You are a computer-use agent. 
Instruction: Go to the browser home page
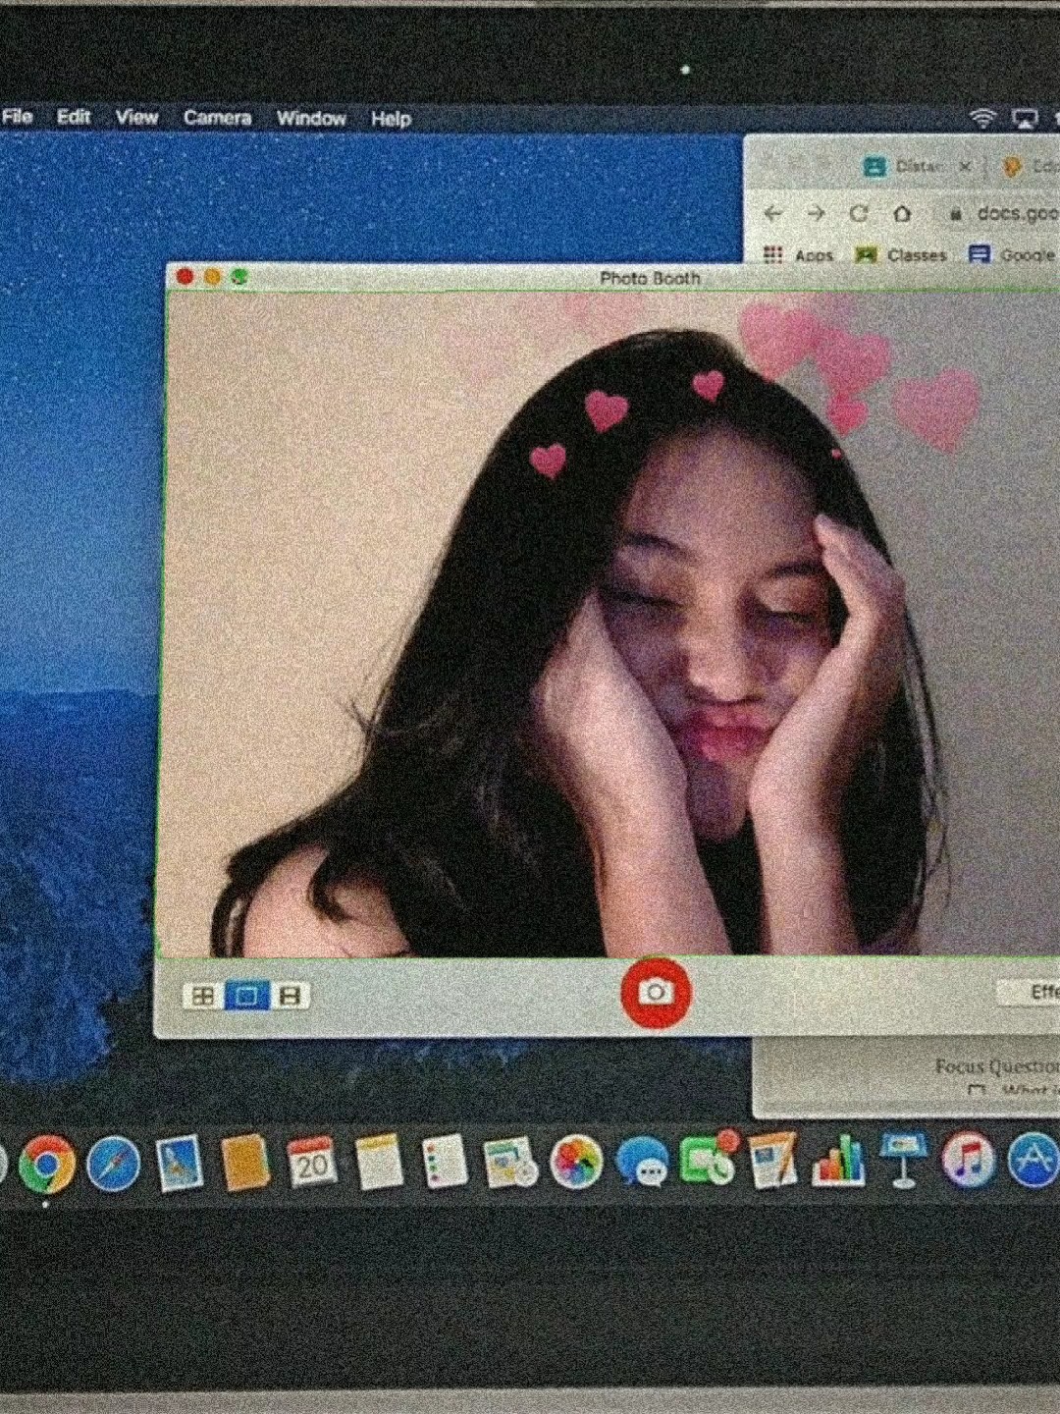[902, 213]
